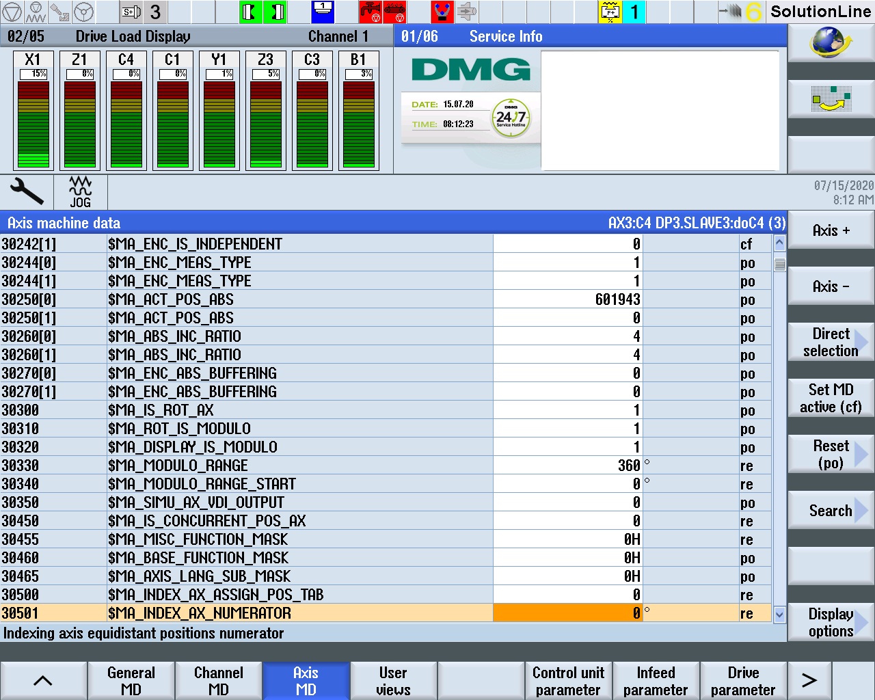Expand more softkeys with the arrow key
The width and height of the screenshot is (875, 700).
click(x=809, y=679)
